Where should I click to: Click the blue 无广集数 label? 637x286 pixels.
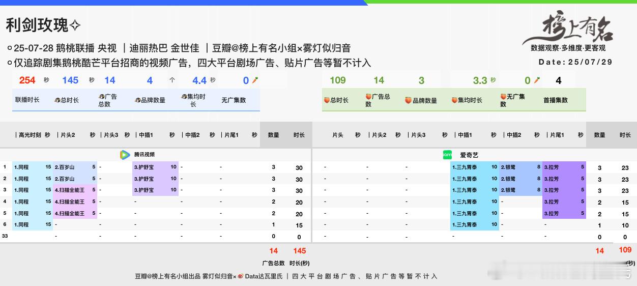pyautogui.click(x=234, y=100)
